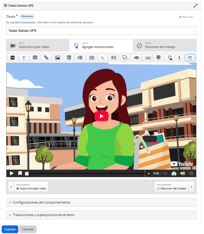Expand Configuraciones del comportamiento section
204x234 pixels.
[101, 202]
